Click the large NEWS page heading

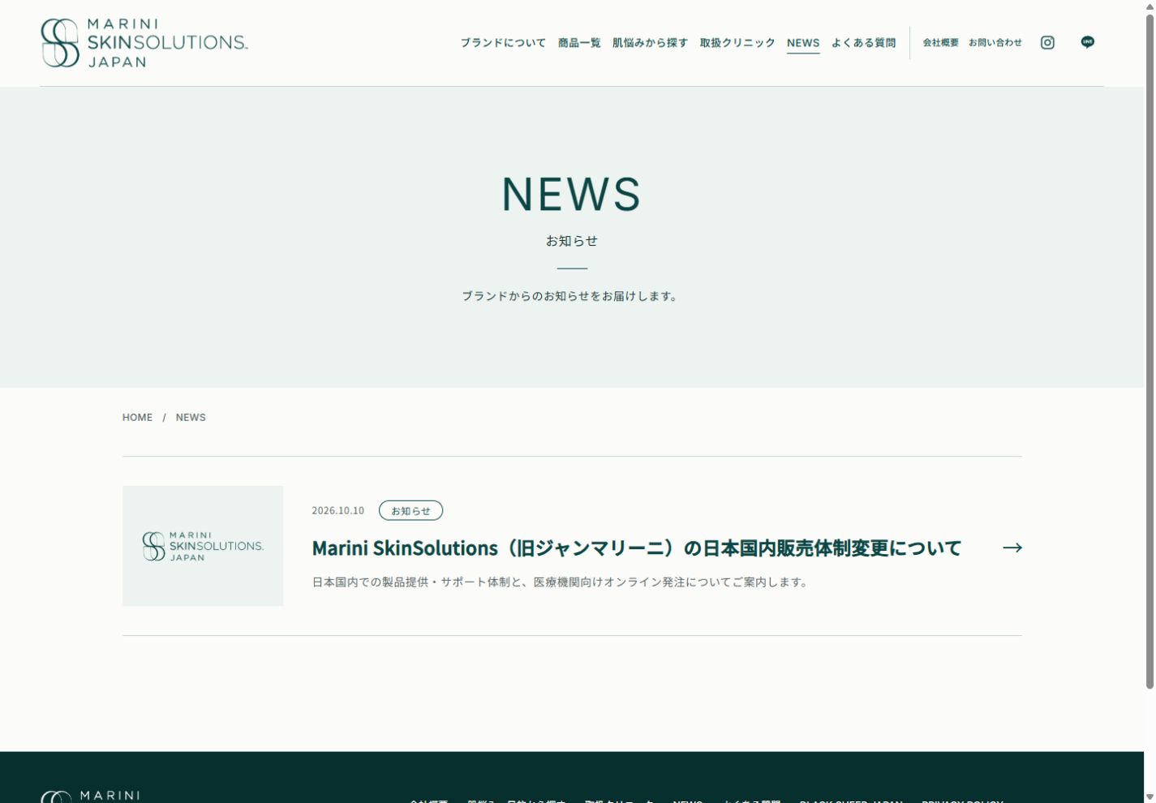[x=571, y=194]
